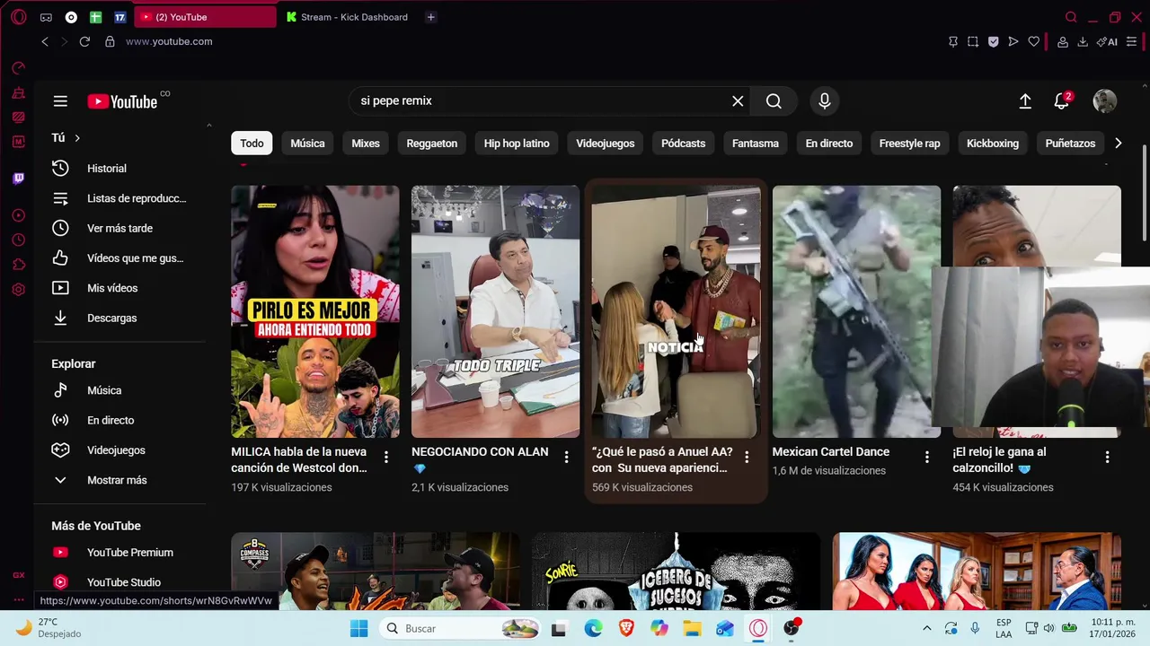
Task: Clear the search box with X icon
Action: click(x=738, y=101)
